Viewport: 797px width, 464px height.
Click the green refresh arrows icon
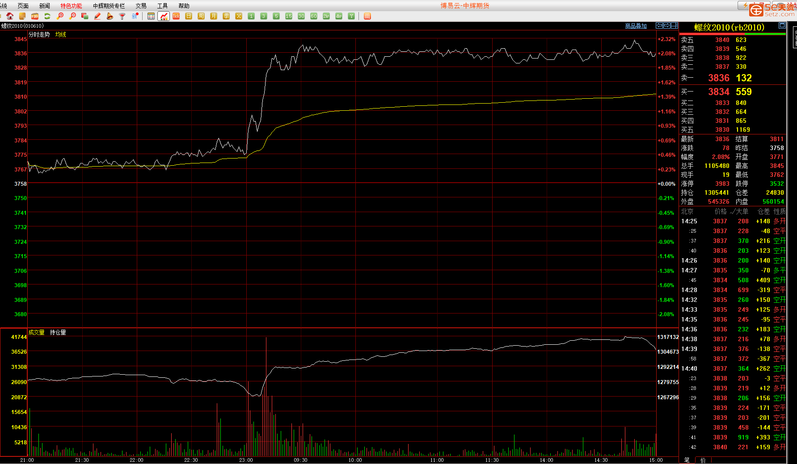pyautogui.click(x=47, y=16)
